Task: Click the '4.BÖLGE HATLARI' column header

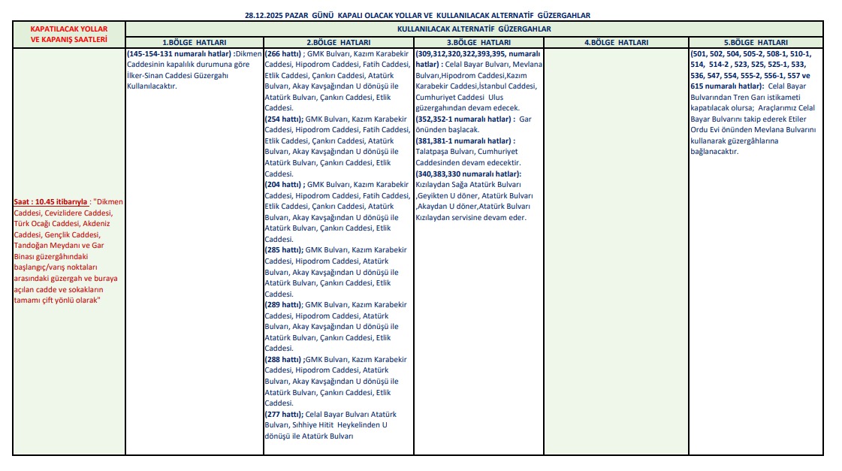Action: (x=615, y=43)
